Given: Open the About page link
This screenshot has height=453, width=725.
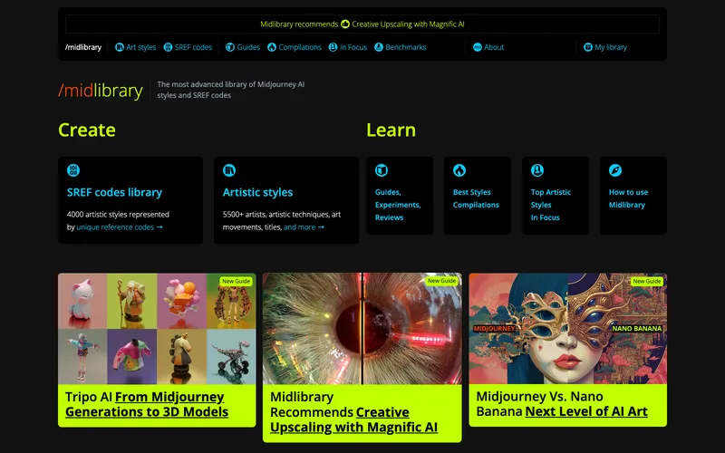Looking at the screenshot, I should 488,47.
